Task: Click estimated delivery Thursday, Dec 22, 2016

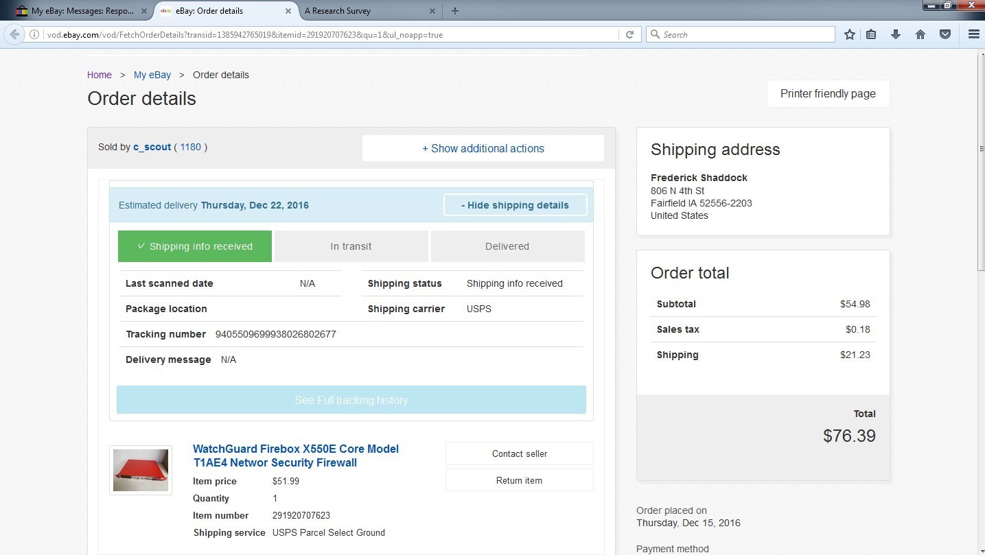Action: click(x=255, y=205)
